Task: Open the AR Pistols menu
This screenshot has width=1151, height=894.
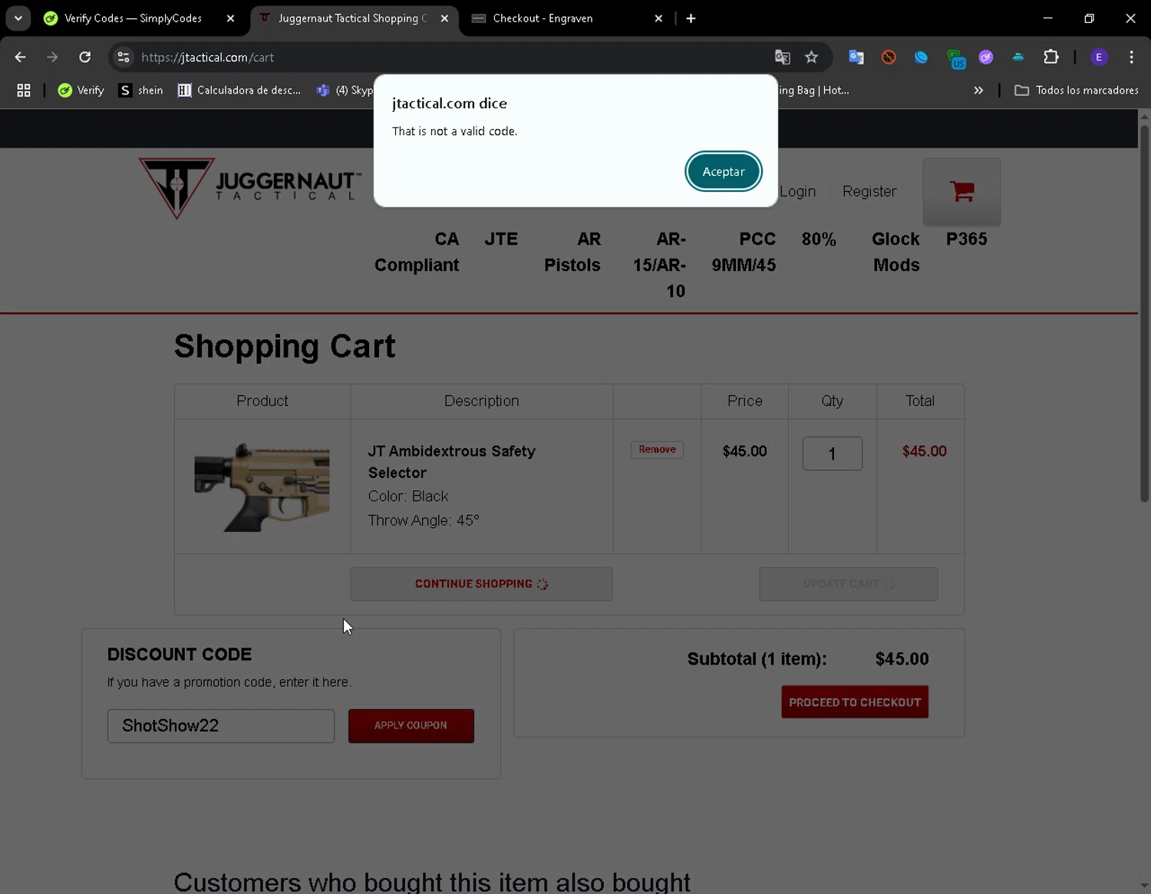Action: [572, 252]
